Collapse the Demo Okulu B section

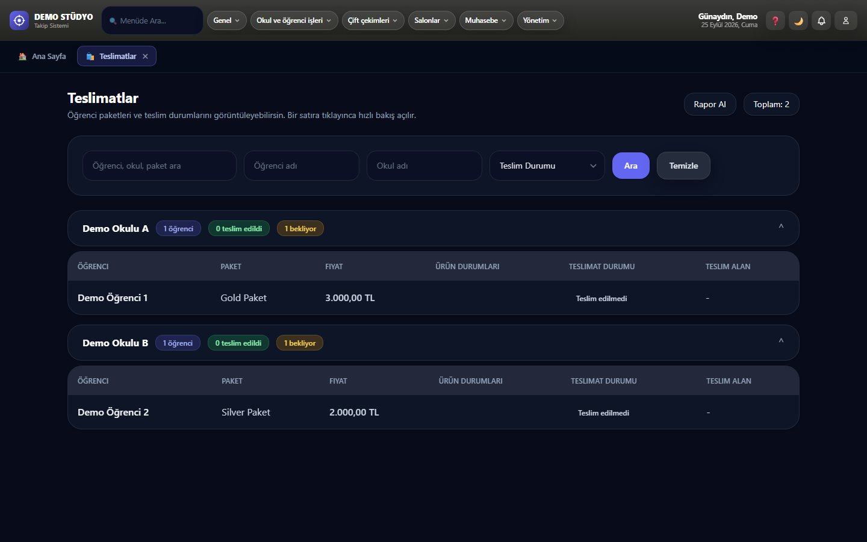tap(781, 342)
